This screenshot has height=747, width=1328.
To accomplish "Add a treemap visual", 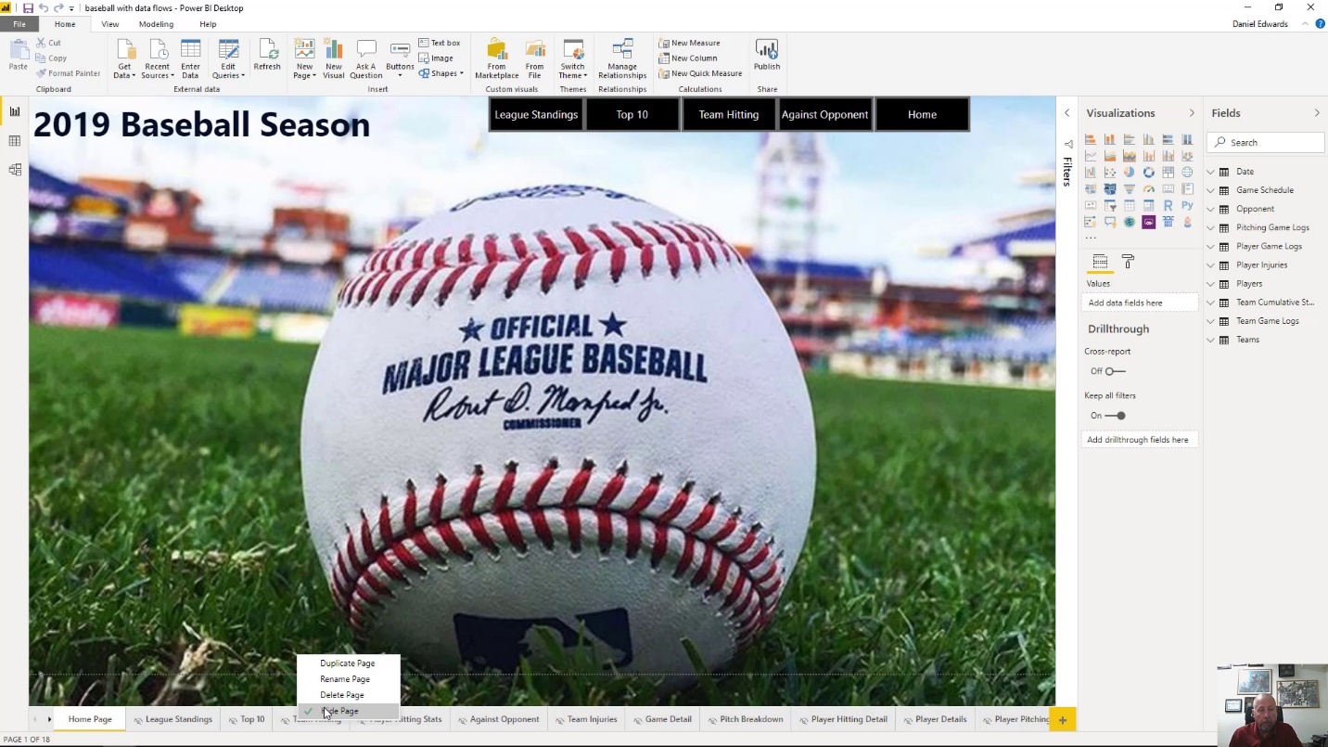I will [1168, 172].
